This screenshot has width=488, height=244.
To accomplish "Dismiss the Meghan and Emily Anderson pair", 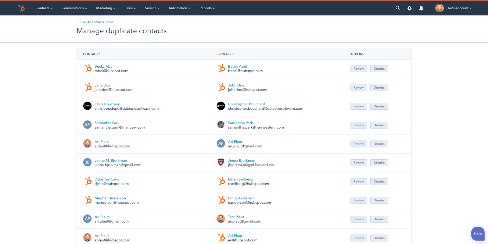I will click(379, 200).
